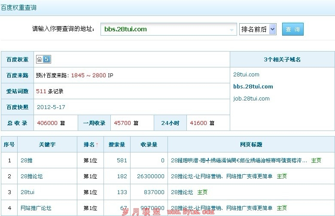This screenshot has height=216, width=335.
Task: Click the red sort arrow beside 排名
Action: (x=97, y=145)
